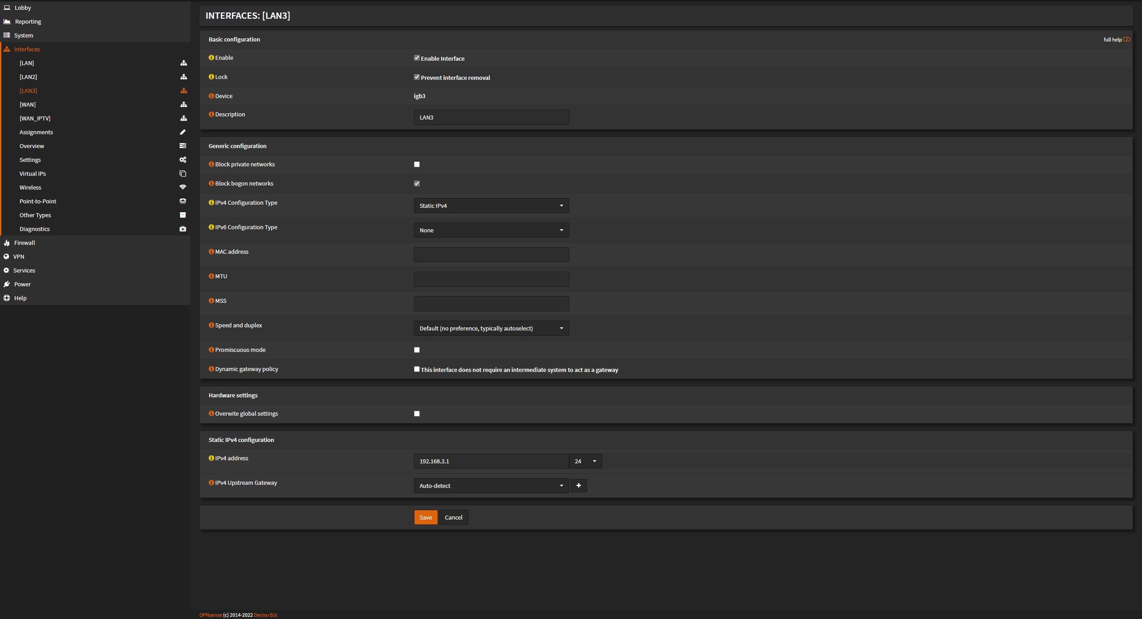This screenshot has height=619, width=1142.
Task: Click the network icon beside [WAN_IPTV]
Action: [x=183, y=118]
